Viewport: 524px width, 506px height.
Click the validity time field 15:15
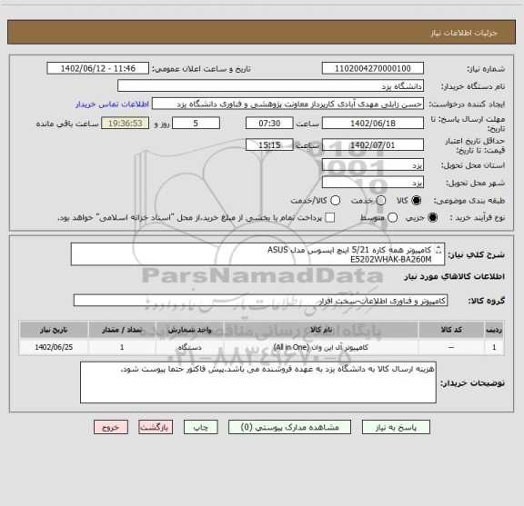[269, 144]
